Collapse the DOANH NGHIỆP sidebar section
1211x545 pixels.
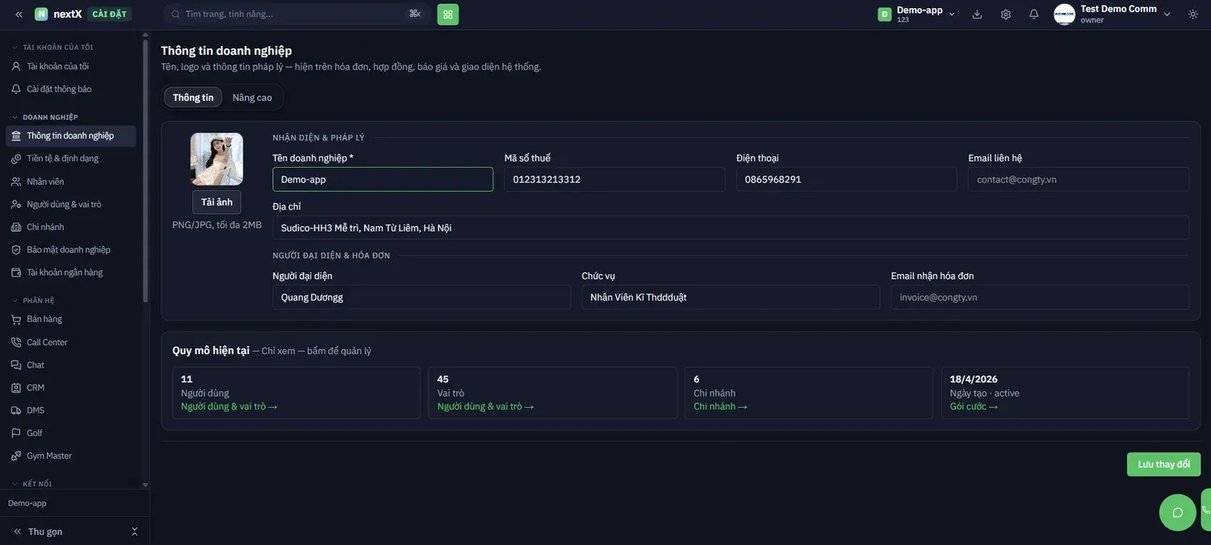coord(45,117)
